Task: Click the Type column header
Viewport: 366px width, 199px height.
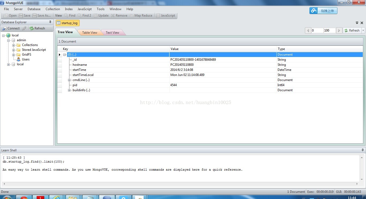Action: pyautogui.click(x=320, y=49)
